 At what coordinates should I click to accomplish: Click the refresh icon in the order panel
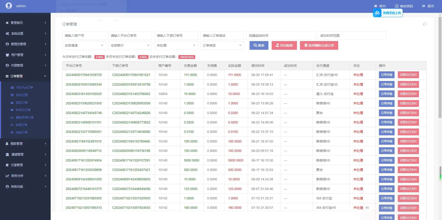point(424,24)
